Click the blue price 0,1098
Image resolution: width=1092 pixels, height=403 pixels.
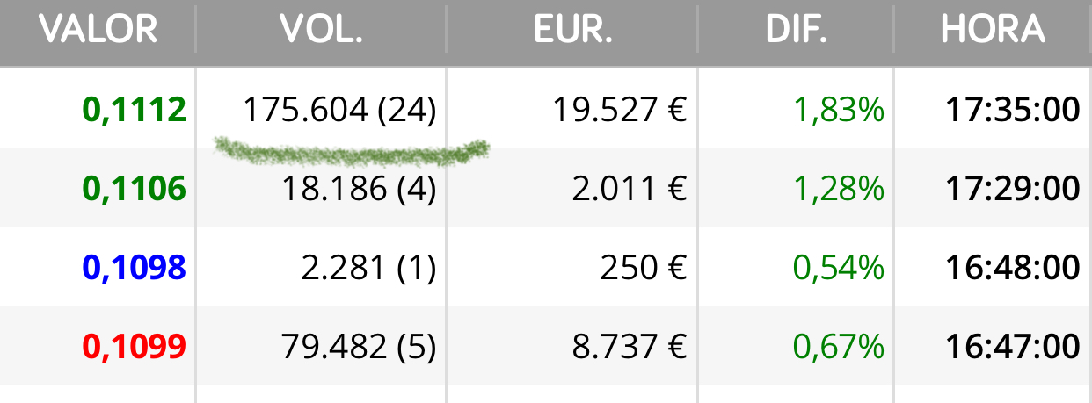pos(135,267)
